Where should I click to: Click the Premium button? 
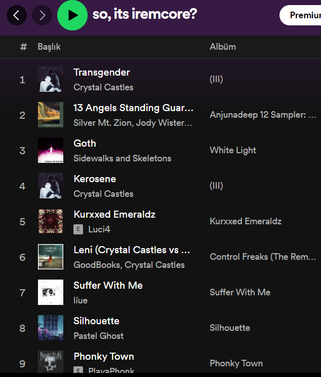(x=304, y=15)
